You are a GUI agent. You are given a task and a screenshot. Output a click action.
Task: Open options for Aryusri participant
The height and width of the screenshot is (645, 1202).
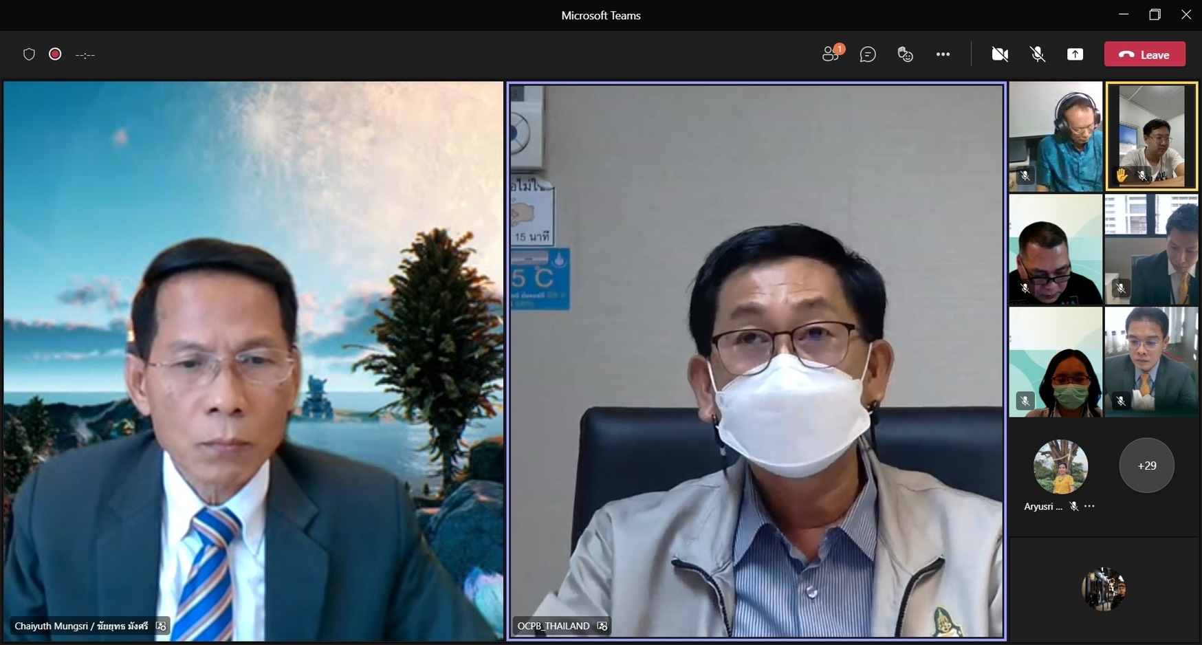1089,506
